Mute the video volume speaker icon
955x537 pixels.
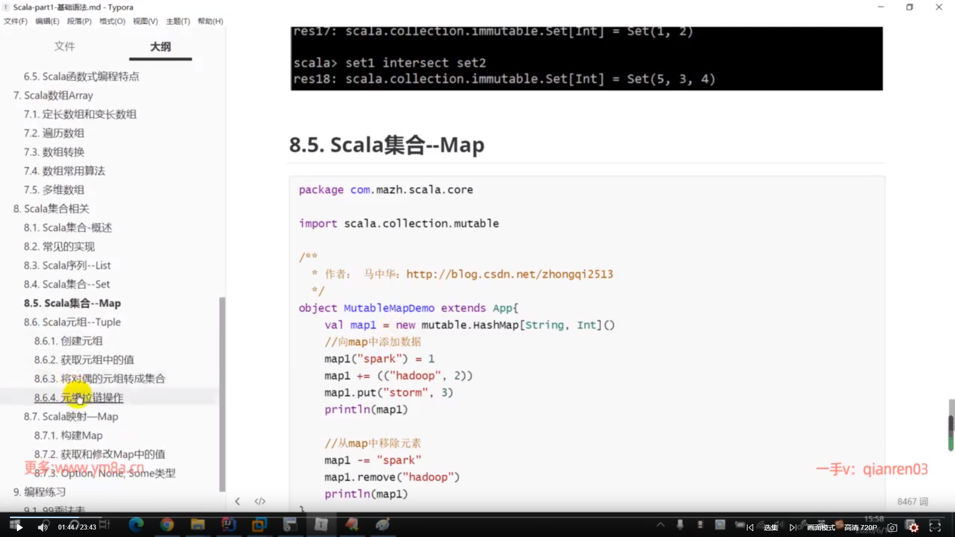(x=43, y=527)
